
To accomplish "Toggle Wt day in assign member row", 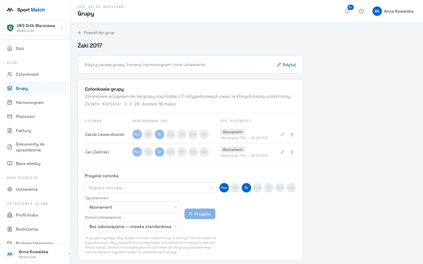I will (235, 188).
